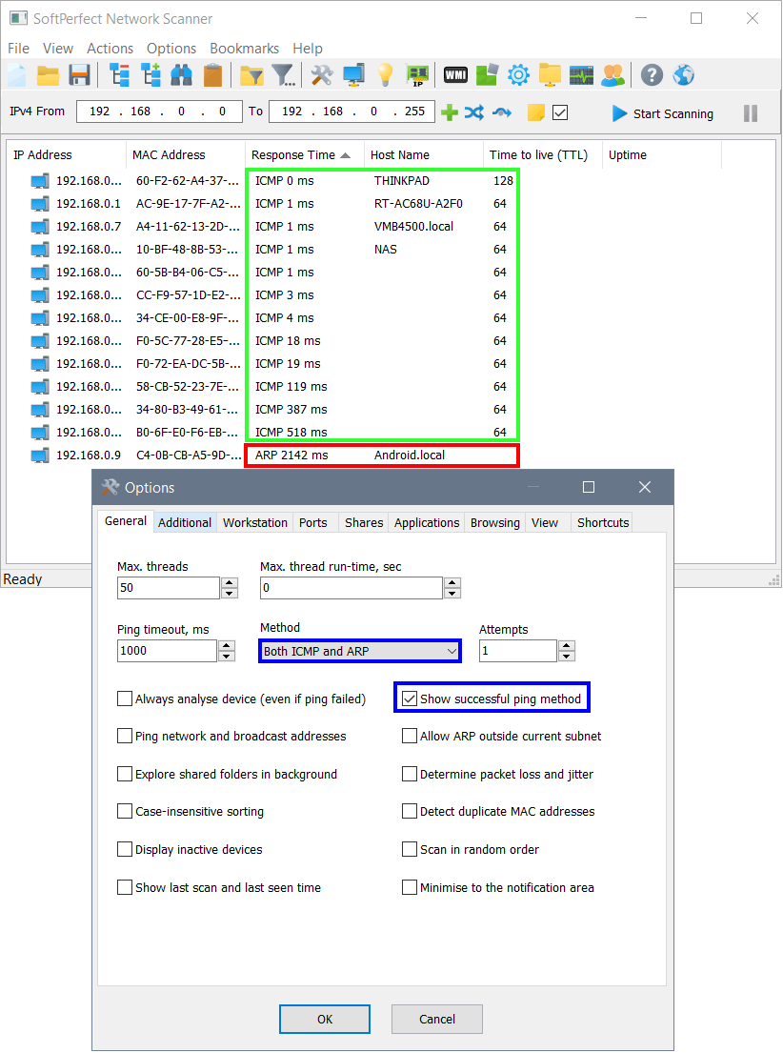Enable Case-insensitive sorting checkbox

point(124,811)
